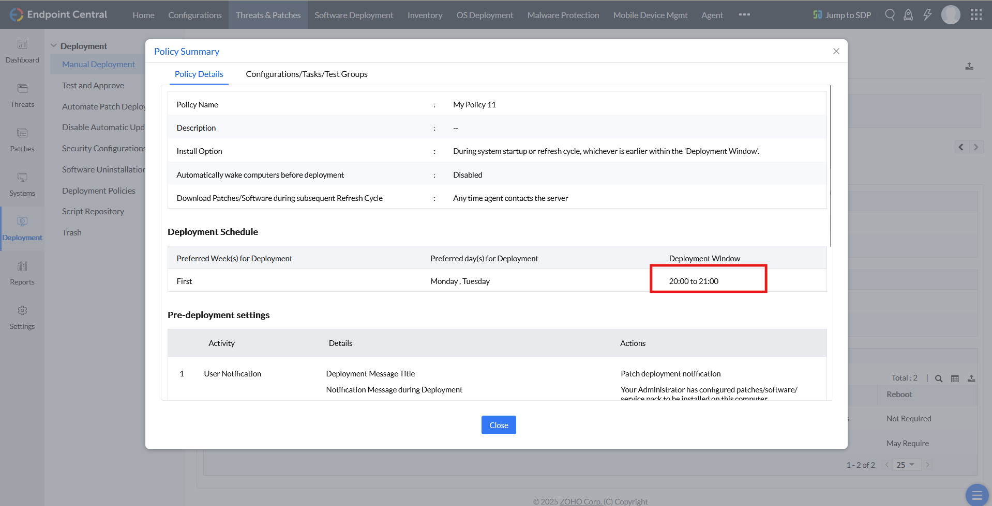Open the rows-per-page 25 dropdown
992x506 pixels.
click(906, 465)
